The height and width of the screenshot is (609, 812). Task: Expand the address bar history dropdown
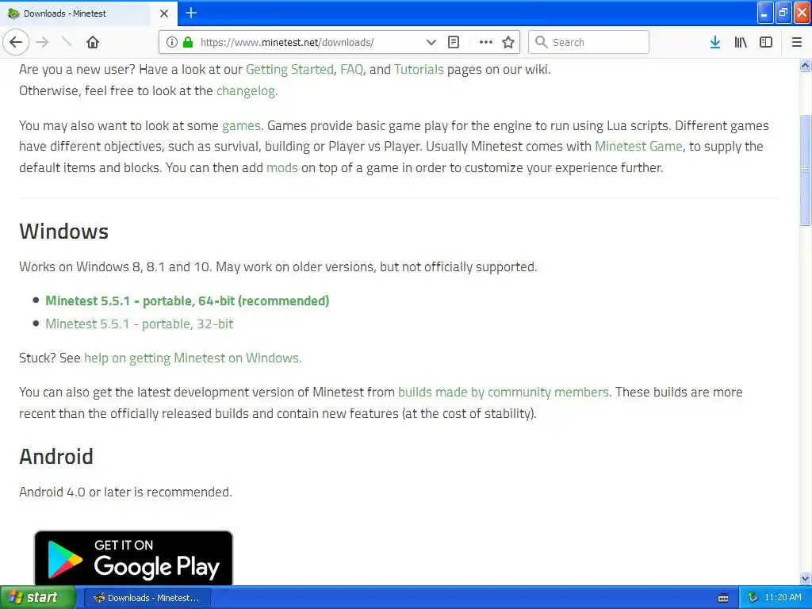(431, 43)
